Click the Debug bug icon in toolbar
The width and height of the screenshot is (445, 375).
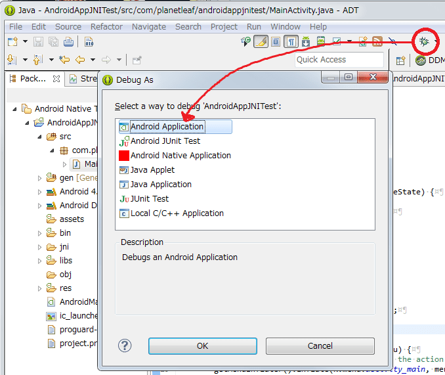[424, 42]
